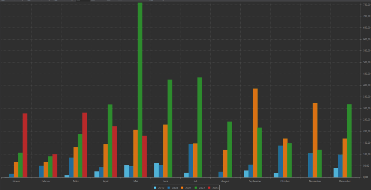Viewport: 371px width, 190px height.
Task: Select the green 2022 bar in September
Action: point(260,153)
